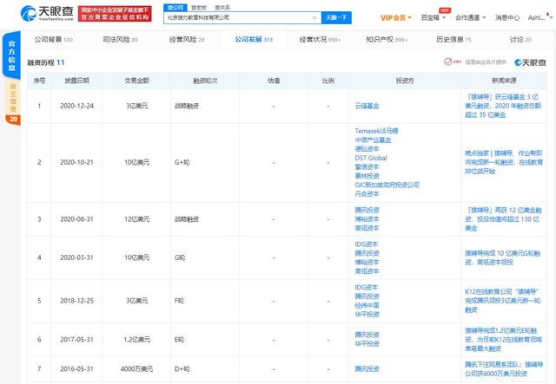
Task: Click the 披露日期 column header
Action: pos(76,81)
